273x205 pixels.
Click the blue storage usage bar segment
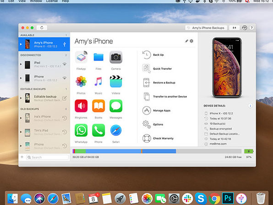point(113,151)
